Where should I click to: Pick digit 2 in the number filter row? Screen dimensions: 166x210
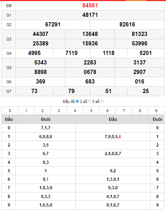click(43, 111)
